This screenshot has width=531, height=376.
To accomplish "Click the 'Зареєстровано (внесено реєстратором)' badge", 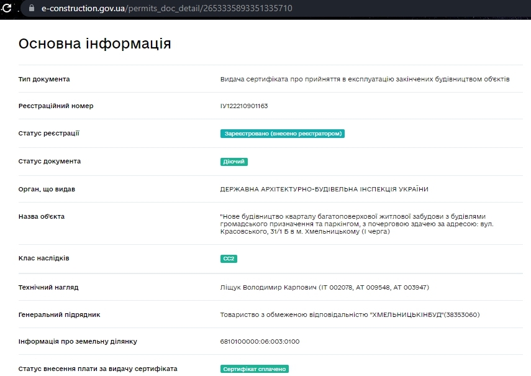I will 283,134.
